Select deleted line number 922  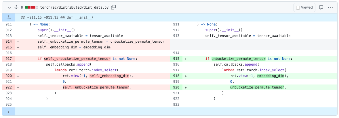[x=8, y=87]
